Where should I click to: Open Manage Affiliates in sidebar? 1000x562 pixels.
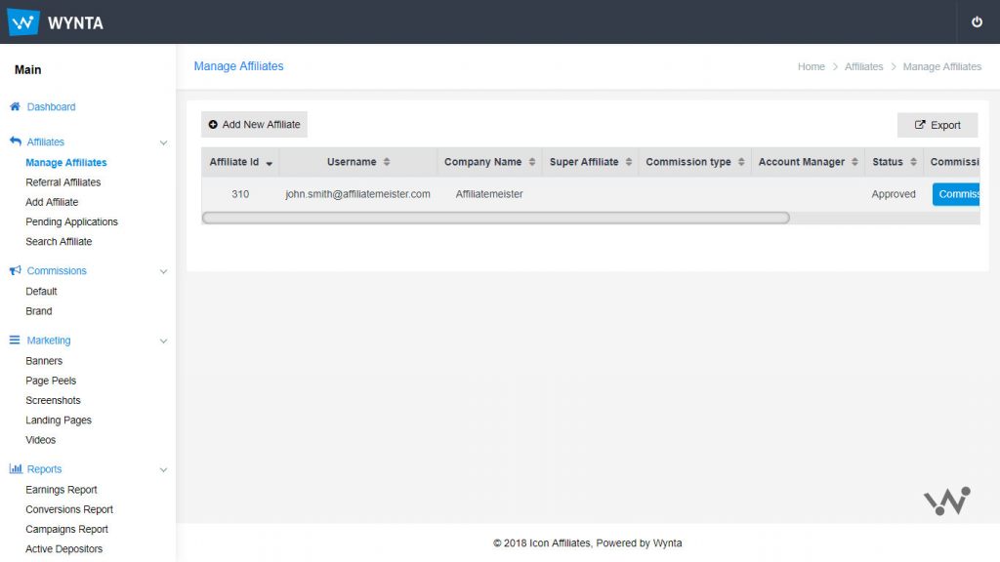[66, 163]
